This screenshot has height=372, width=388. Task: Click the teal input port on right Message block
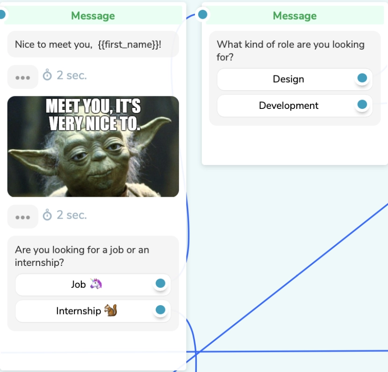pyautogui.click(x=202, y=14)
